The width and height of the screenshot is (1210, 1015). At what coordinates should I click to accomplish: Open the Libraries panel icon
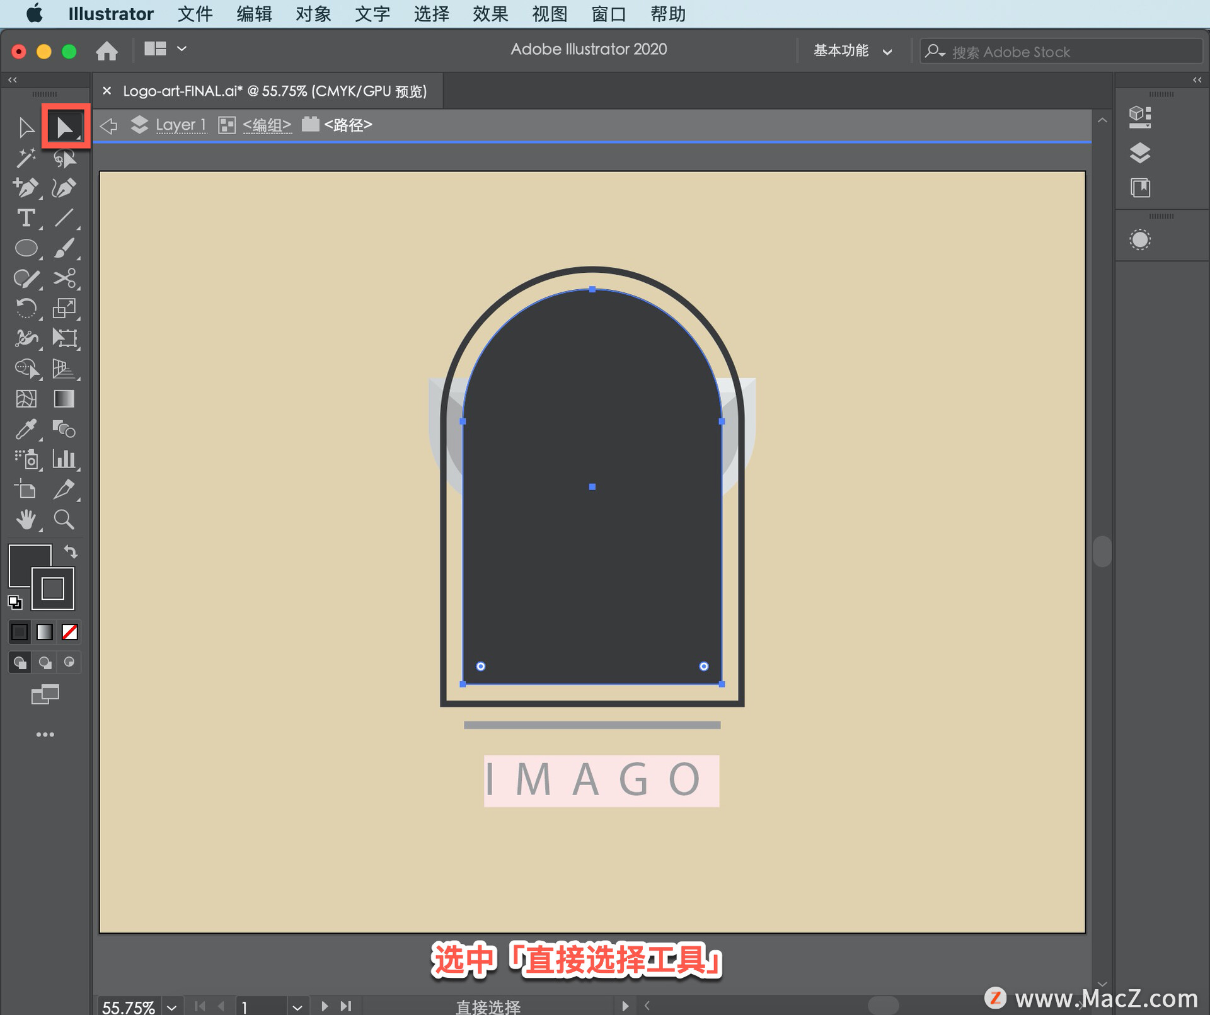tap(1140, 188)
